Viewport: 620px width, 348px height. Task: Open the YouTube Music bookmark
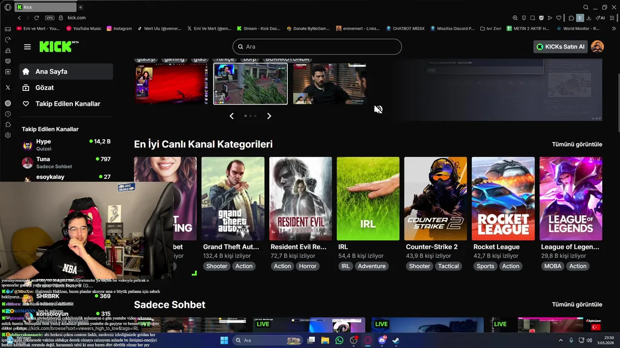[x=84, y=29]
